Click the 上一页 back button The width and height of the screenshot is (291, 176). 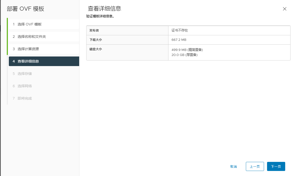click(x=255, y=166)
